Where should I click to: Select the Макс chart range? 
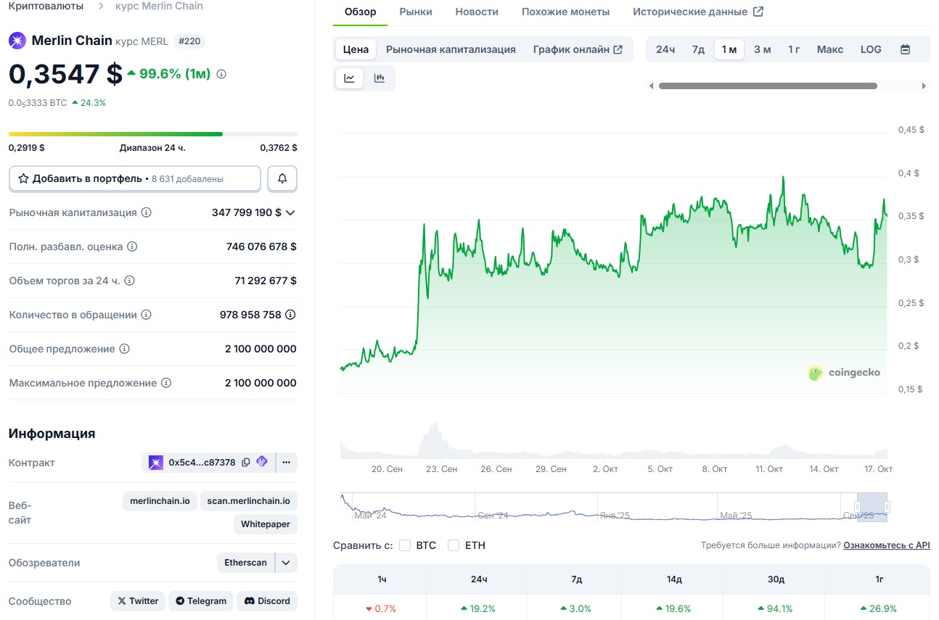830,49
